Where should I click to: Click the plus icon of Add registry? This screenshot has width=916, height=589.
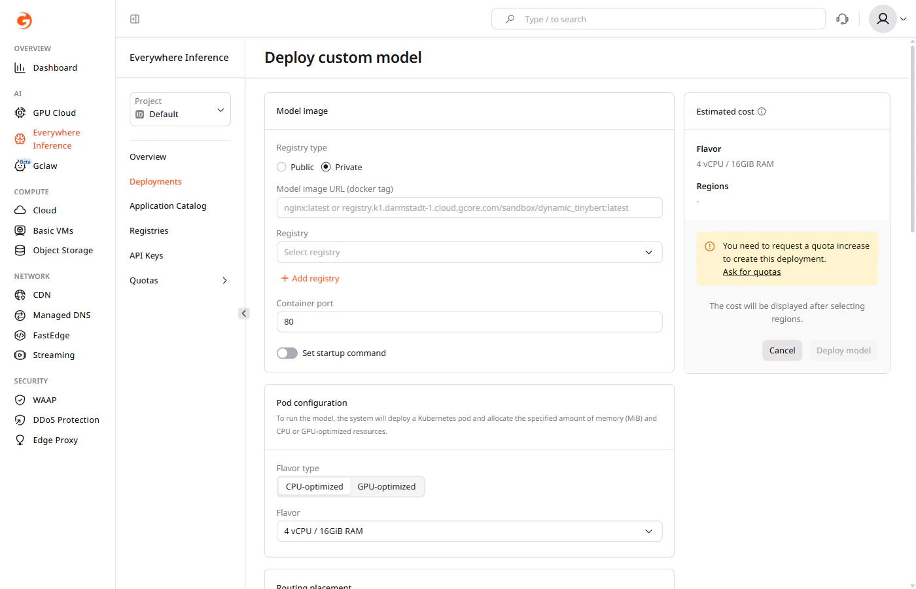click(285, 278)
